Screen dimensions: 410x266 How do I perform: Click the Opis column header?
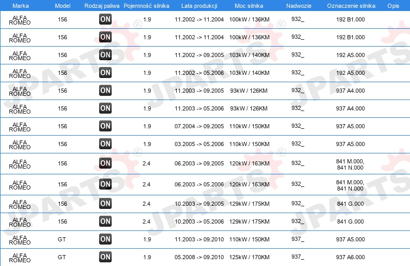click(x=393, y=6)
